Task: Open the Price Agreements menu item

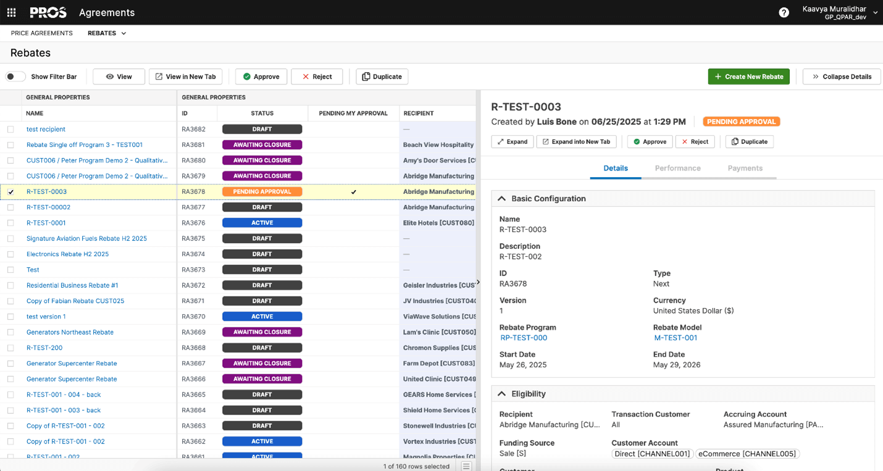Action: coord(41,33)
